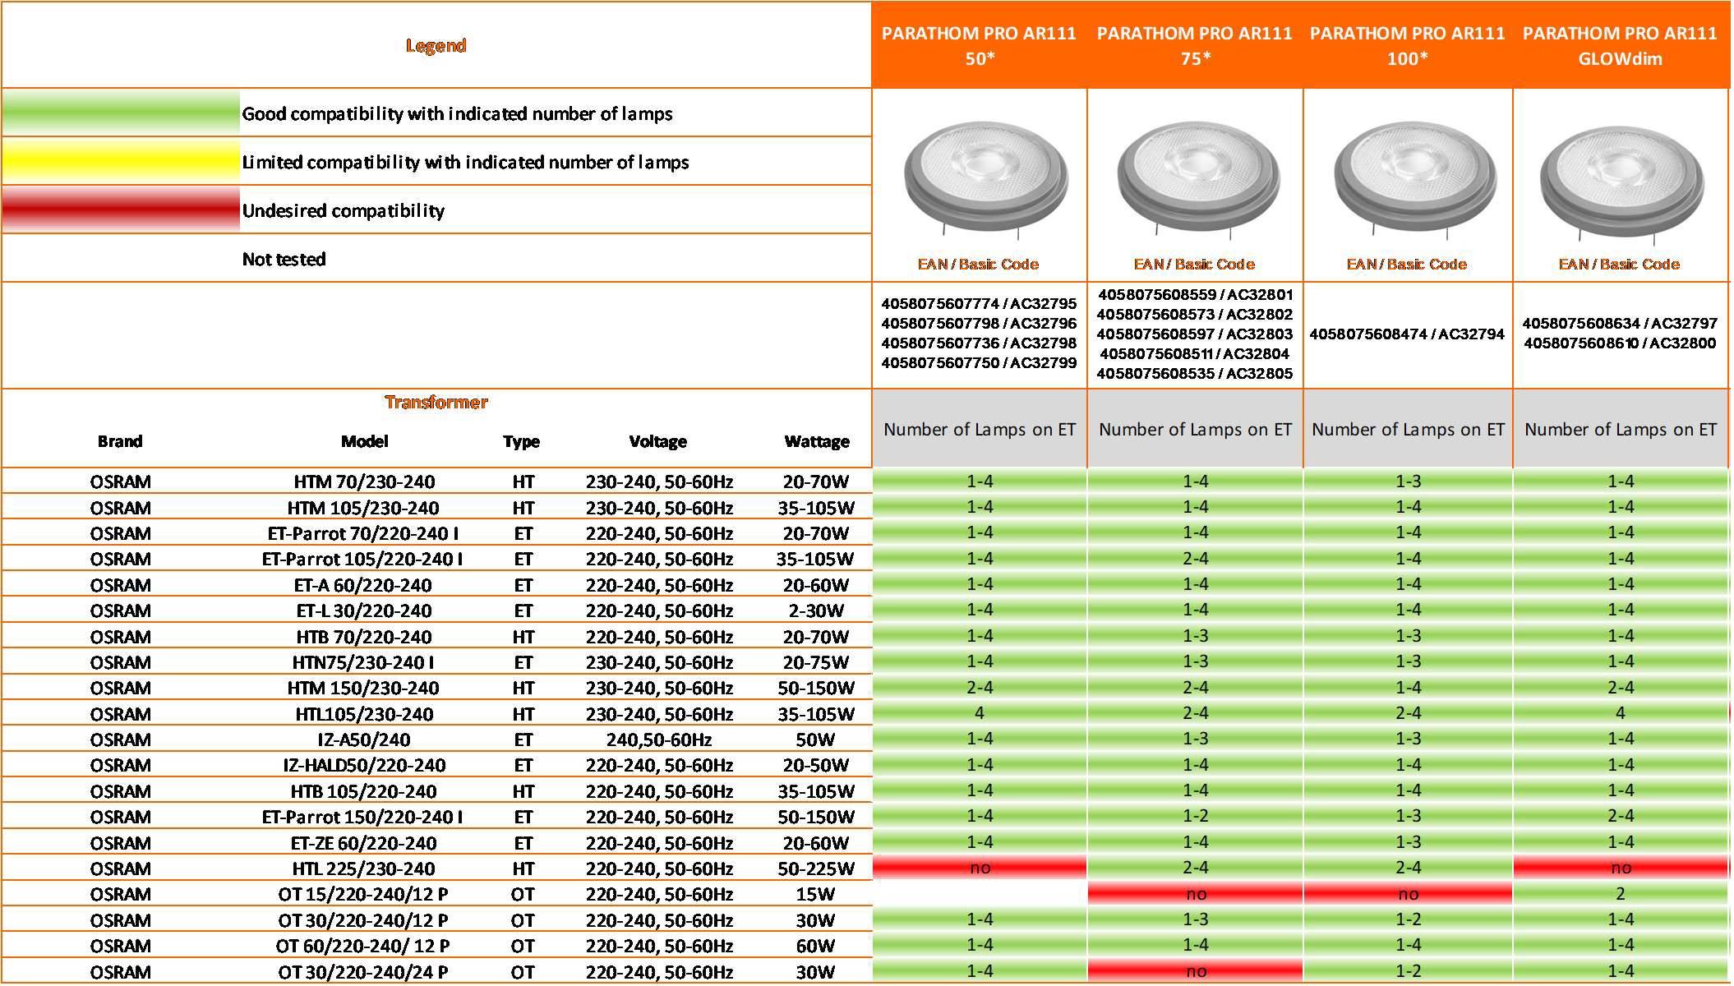Select model IZ-A50/240
The height and width of the screenshot is (986, 1734).
[364, 739]
